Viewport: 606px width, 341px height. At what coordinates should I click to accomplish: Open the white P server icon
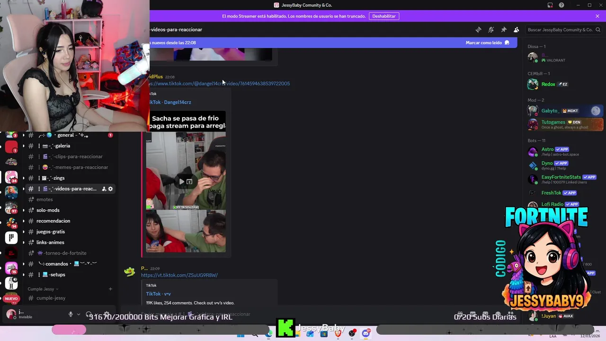click(11, 237)
